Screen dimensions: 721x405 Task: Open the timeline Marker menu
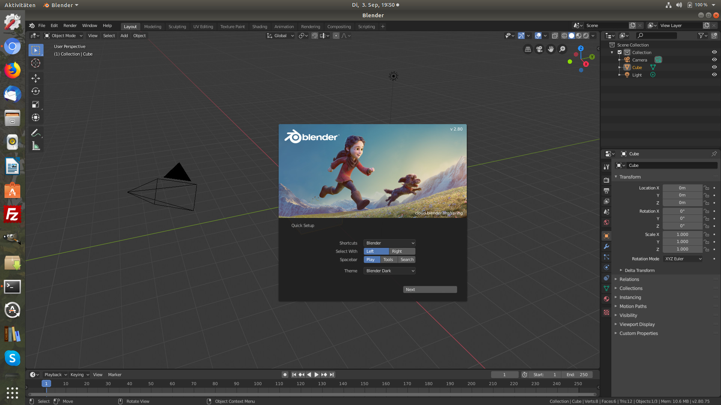click(115, 375)
